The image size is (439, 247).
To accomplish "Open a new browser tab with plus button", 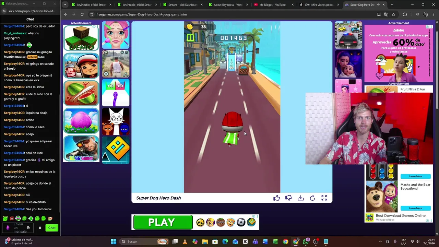I will pos(392,5).
